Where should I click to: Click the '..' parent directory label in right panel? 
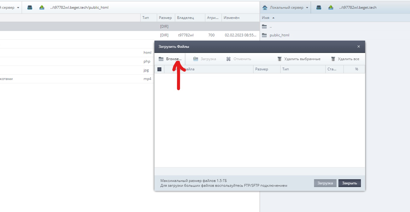pos(271,26)
